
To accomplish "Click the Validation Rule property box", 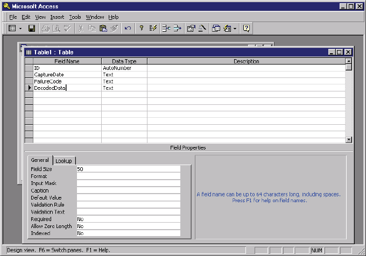I will pos(129,205).
